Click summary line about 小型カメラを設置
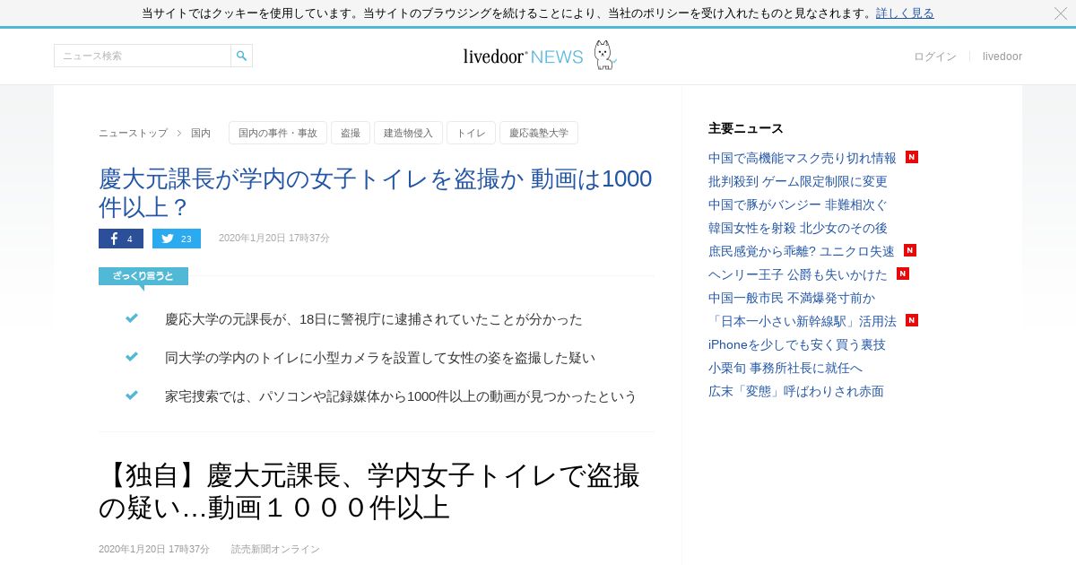 click(380, 358)
